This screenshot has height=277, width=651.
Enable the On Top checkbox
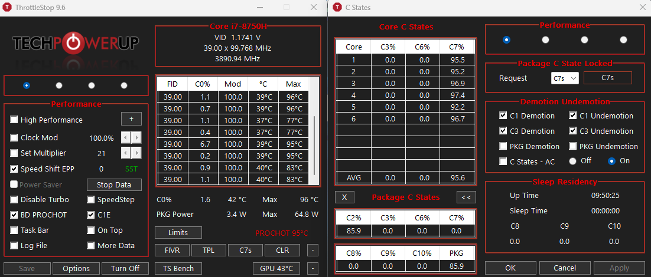[91, 230]
